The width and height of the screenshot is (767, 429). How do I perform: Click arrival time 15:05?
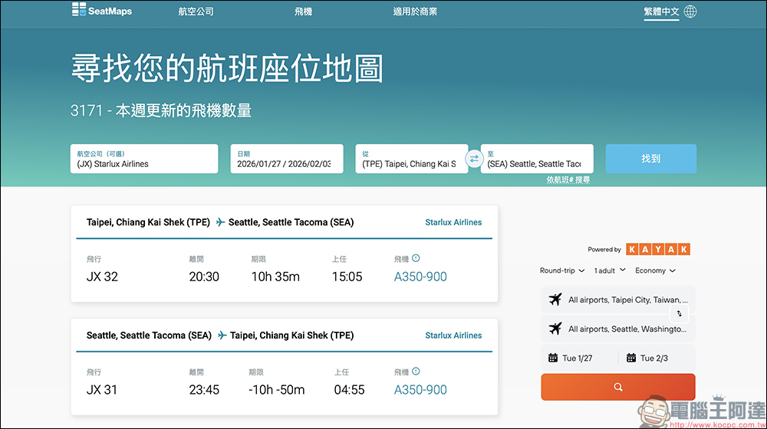pos(347,277)
